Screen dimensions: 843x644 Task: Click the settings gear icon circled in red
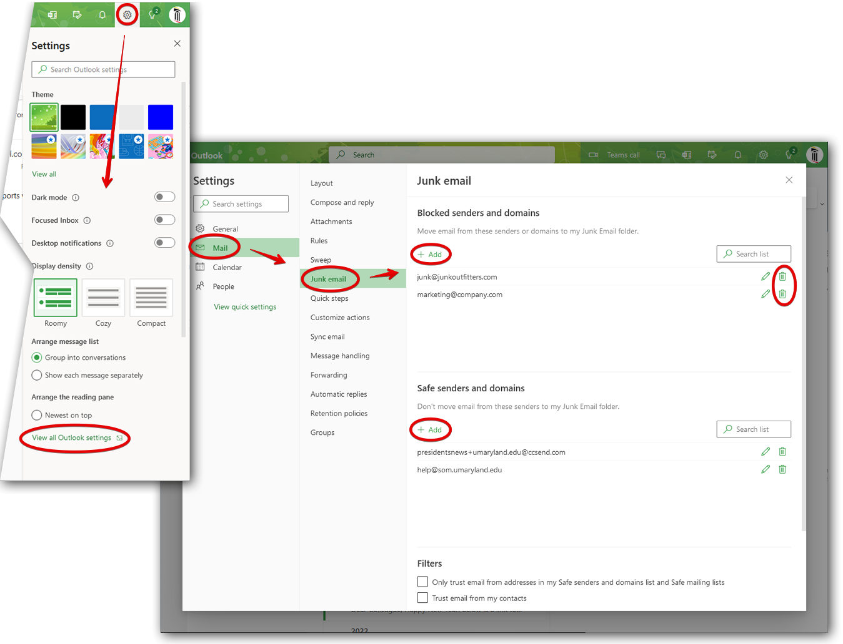pos(127,15)
